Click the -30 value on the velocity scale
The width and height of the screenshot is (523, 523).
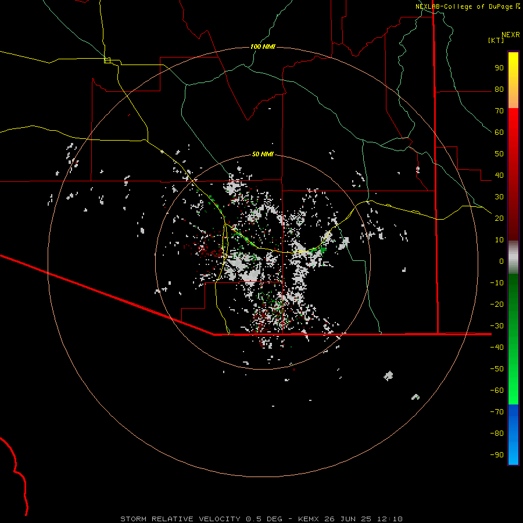[497, 326]
